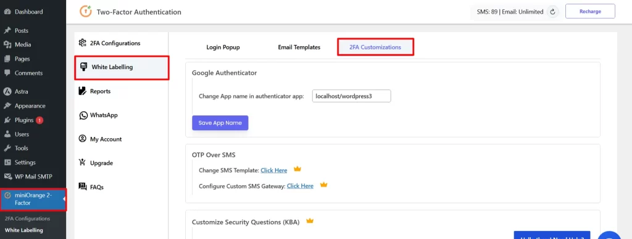This screenshot has width=632, height=239.
Task: Click the My Account user icon
Action: 83,139
